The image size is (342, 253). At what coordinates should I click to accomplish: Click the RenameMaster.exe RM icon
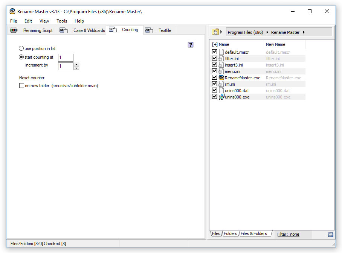[221, 77]
